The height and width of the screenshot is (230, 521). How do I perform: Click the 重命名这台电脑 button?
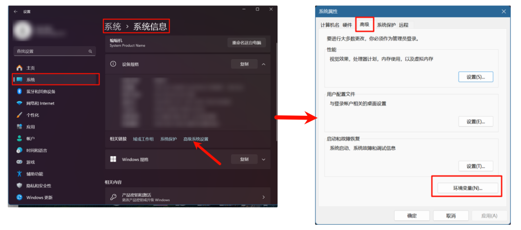(x=247, y=43)
